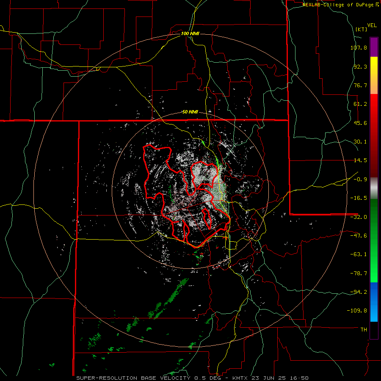This screenshot has height=381, width=381.
Task: Select the -78.7 scale value
Action: coord(359,273)
